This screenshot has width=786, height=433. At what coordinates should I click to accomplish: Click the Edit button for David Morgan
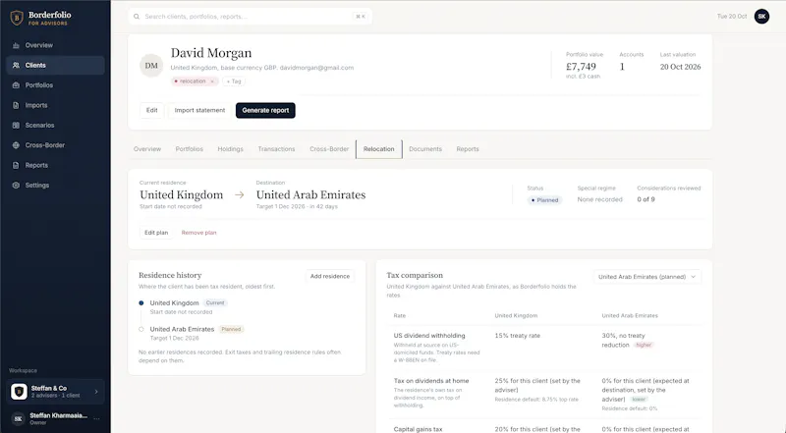(152, 110)
